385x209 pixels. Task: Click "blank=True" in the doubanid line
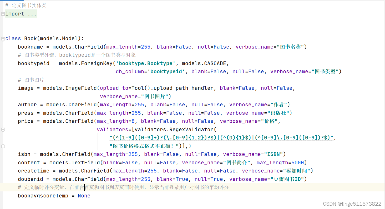pos(173,179)
